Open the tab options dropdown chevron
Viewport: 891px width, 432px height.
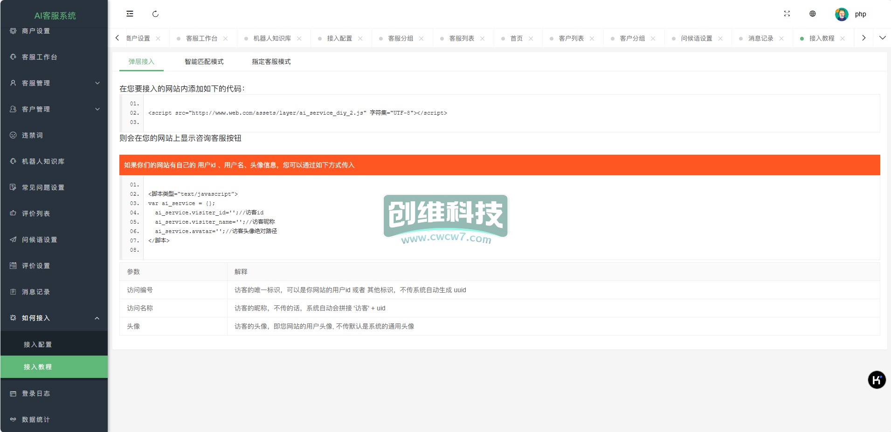coord(882,38)
